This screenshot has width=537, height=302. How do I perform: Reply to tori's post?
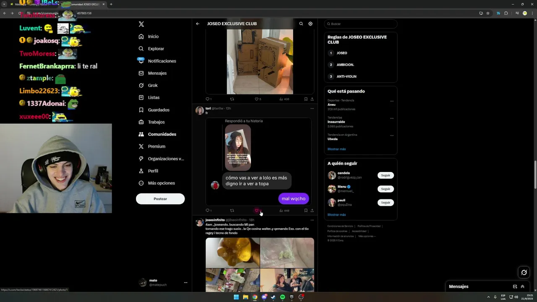point(209,211)
